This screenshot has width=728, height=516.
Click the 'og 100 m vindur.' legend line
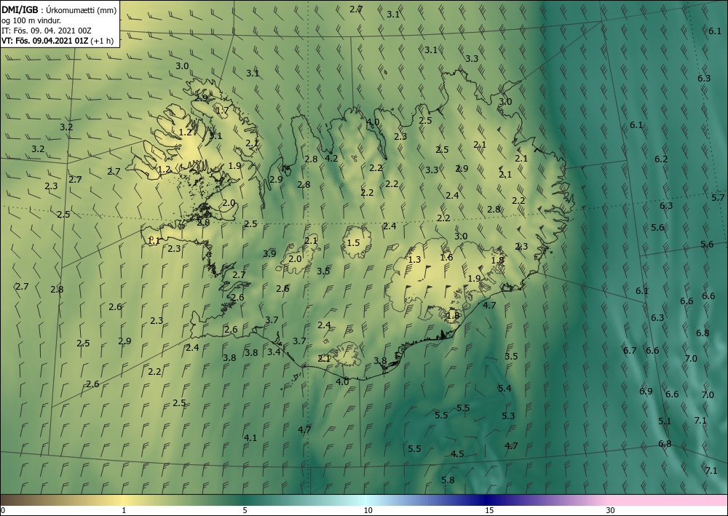point(31,21)
